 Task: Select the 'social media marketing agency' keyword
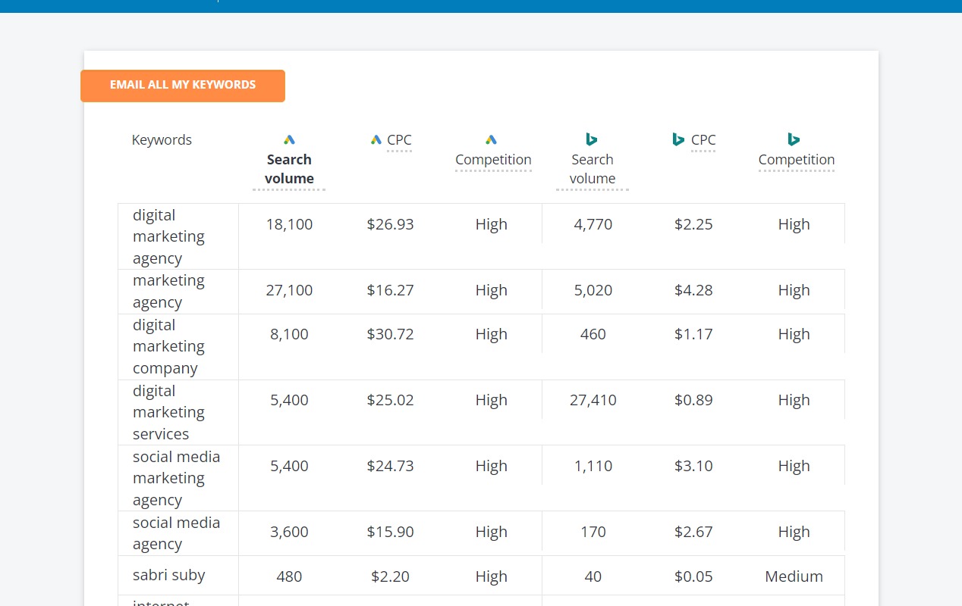click(176, 478)
